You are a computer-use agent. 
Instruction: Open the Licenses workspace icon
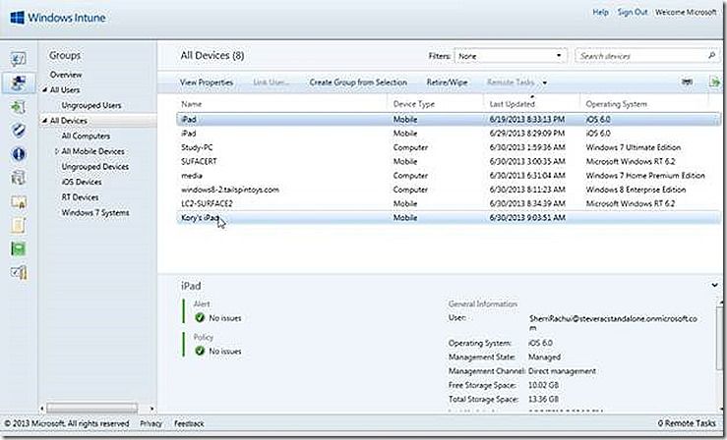point(19,201)
